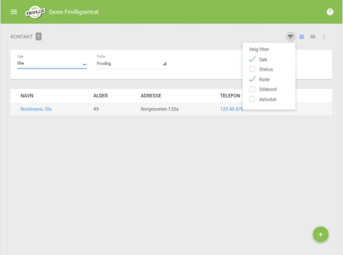Click the add contact plus button
This screenshot has width=343, height=255.
pyautogui.click(x=321, y=235)
